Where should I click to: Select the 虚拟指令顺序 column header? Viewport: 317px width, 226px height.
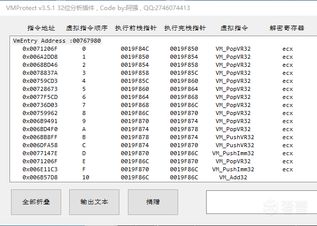(87, 28)
